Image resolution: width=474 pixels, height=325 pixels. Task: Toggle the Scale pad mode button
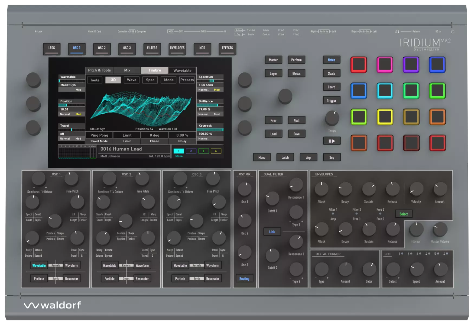coord(332,73)
